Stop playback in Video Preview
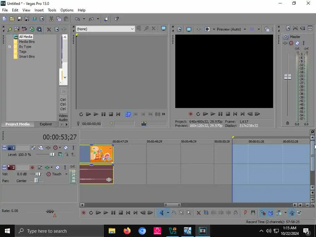The width and height of the screenshot is (316, 237). [228, 114]
